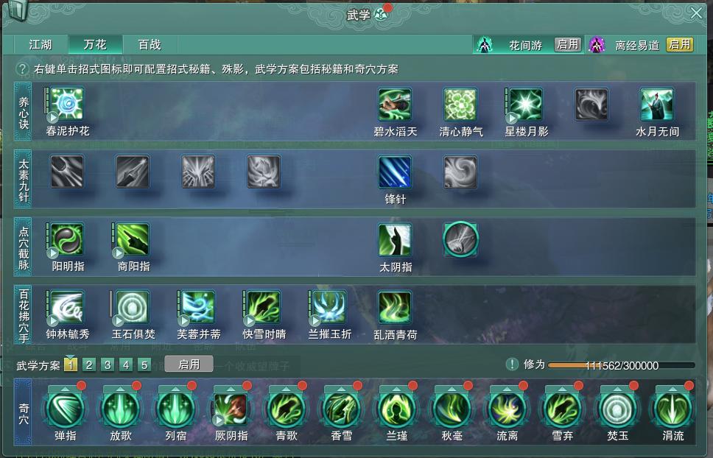Click the question mark help icon
The width and height of the screenshot is (713, 458).
pos(22,69)
